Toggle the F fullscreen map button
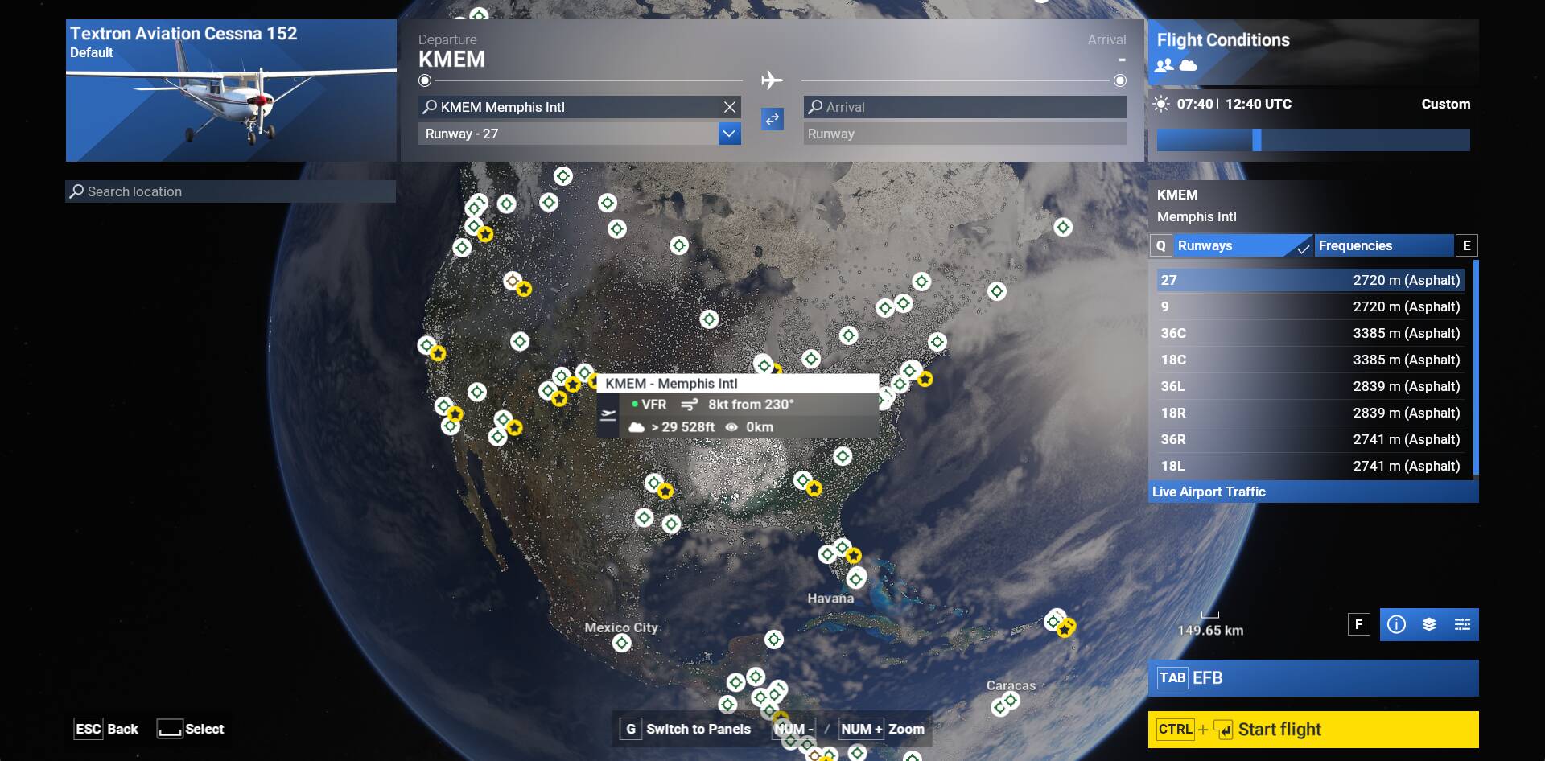The height and width of the screenshot is (761, 1545). [x=1359, y=623]
